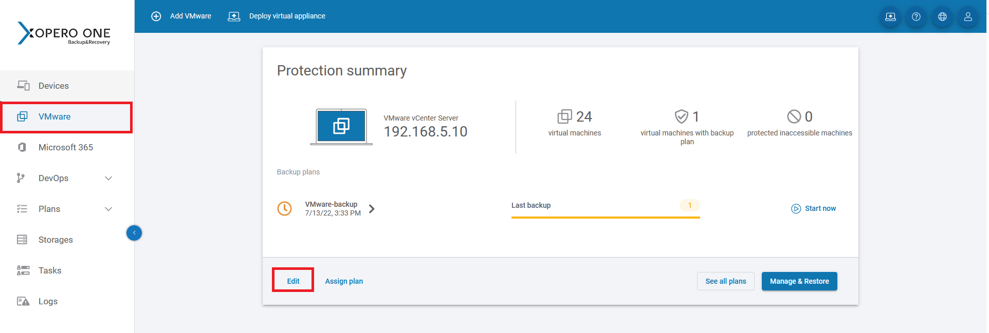Screen dimensions: 989x333
Task: Open the VMware-backup plan name
Action: [x=331, y=204]
